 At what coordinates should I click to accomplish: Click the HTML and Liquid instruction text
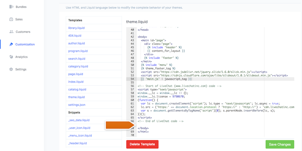(124, 8)
